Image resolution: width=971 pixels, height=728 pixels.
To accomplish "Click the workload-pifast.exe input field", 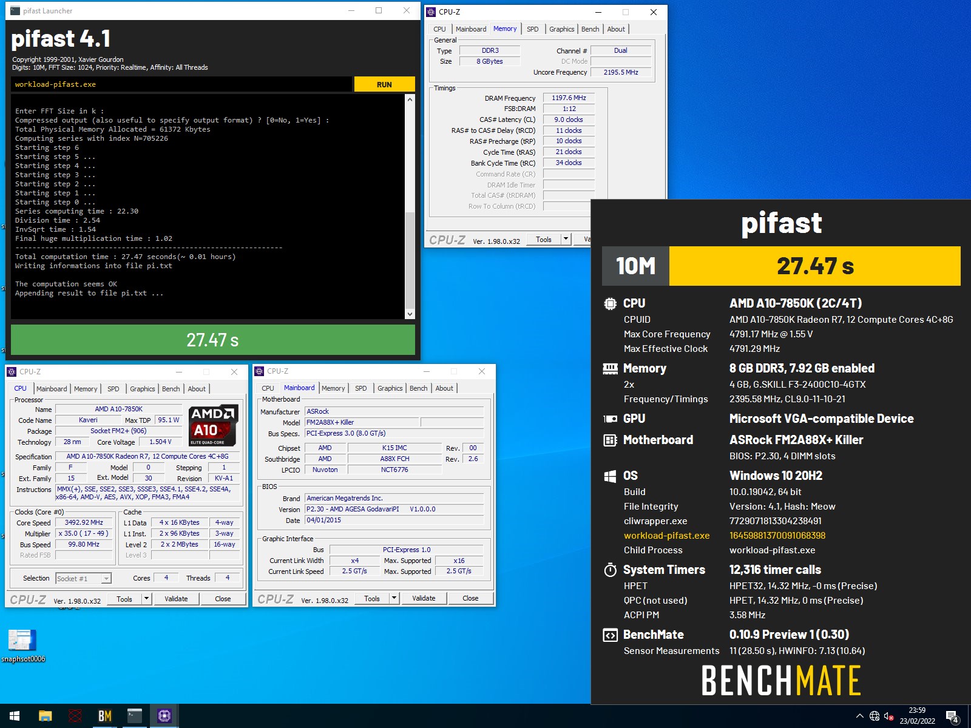I will pyautogui.click(x=181, y=84).
